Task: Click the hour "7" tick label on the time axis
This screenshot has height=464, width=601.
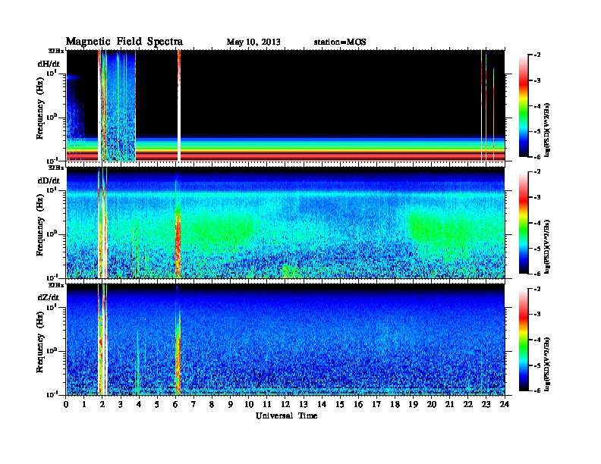Action: click(194, 404)
